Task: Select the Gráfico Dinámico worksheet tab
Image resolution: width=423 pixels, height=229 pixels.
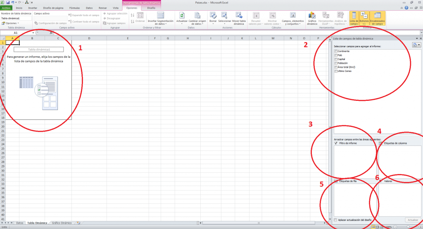Action: [62, 223]
